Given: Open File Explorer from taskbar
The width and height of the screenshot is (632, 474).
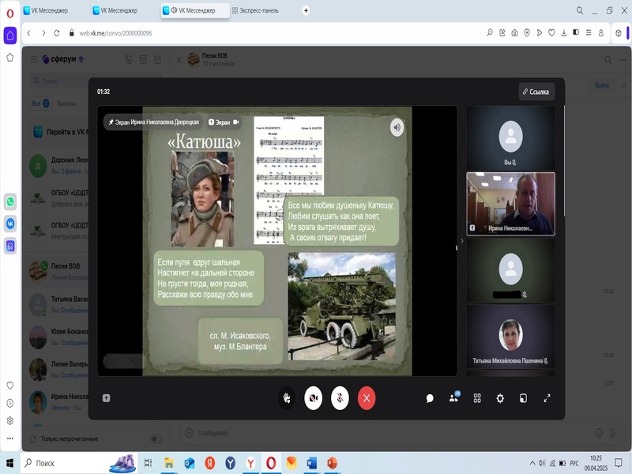Looking at the screenshot, I should pos(169,463).
